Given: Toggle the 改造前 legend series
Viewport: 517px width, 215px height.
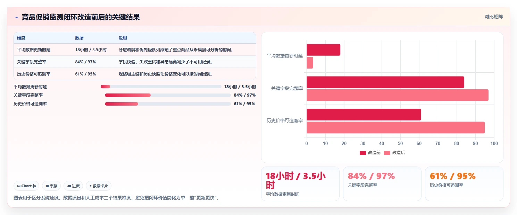Looking at the screenshot, I should (370, 153).
